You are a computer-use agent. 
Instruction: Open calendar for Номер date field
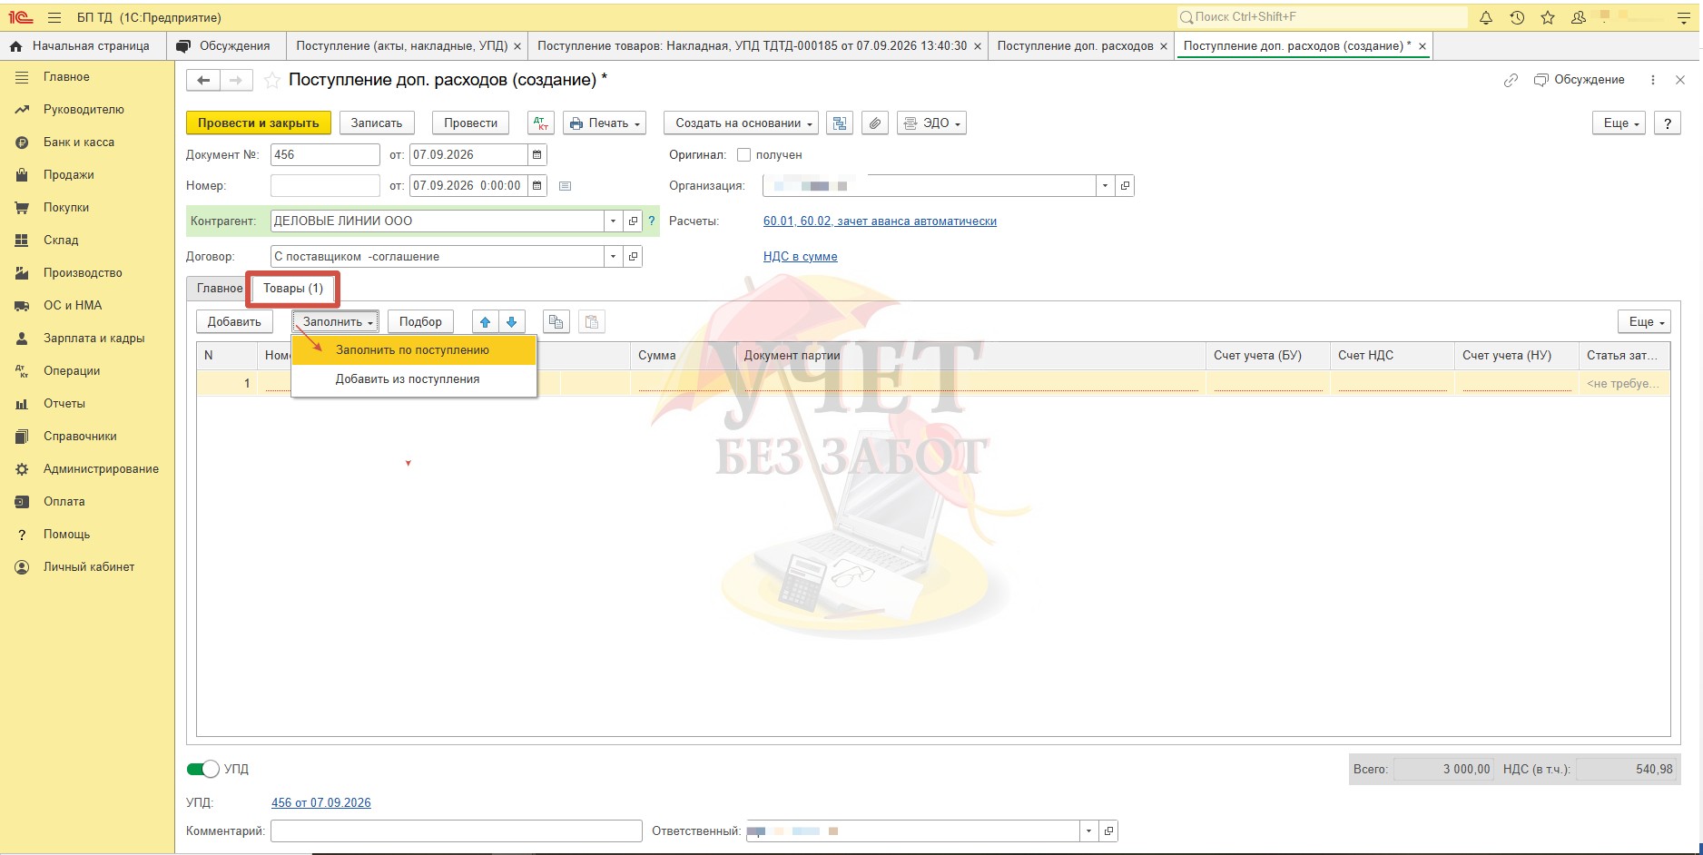(x=537, y=186)
